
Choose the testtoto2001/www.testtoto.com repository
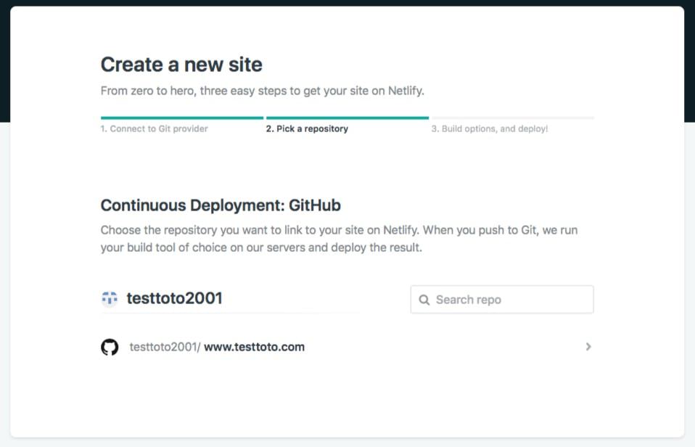tap(347, 347)
